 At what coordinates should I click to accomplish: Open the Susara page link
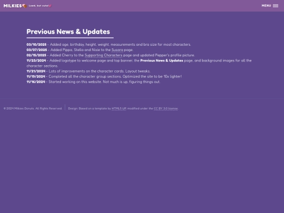click(117, 50)
